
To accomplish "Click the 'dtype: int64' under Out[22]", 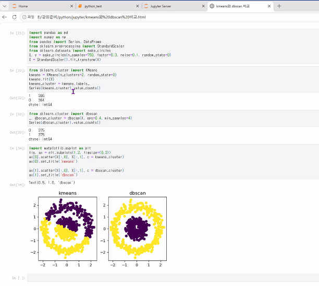I will click(40, 104).
